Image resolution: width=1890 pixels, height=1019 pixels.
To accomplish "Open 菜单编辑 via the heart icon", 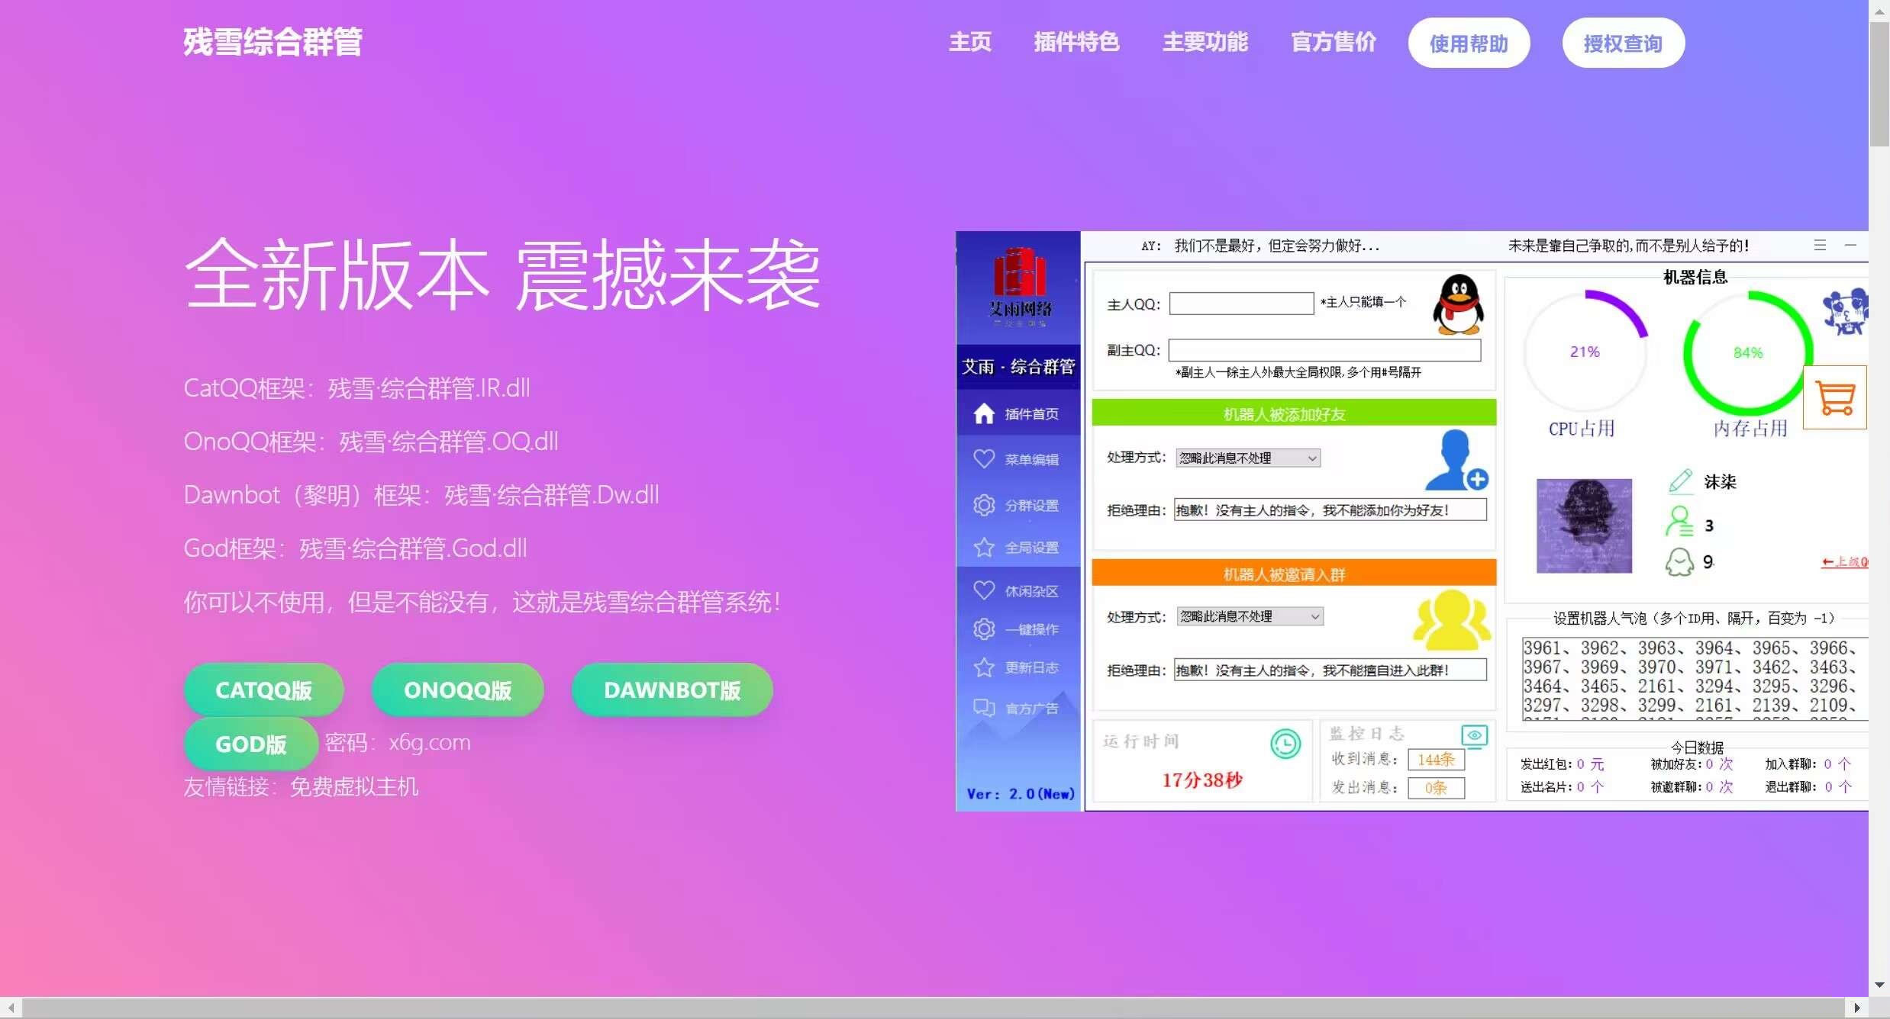I will click(983, 458).
